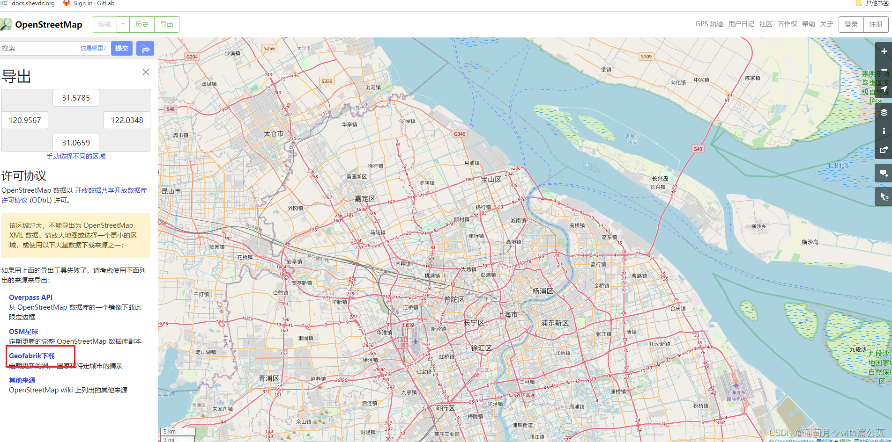Click the 横沙岛 label on the map
Viewport: 892px width, 442px height.
[810, 242]
